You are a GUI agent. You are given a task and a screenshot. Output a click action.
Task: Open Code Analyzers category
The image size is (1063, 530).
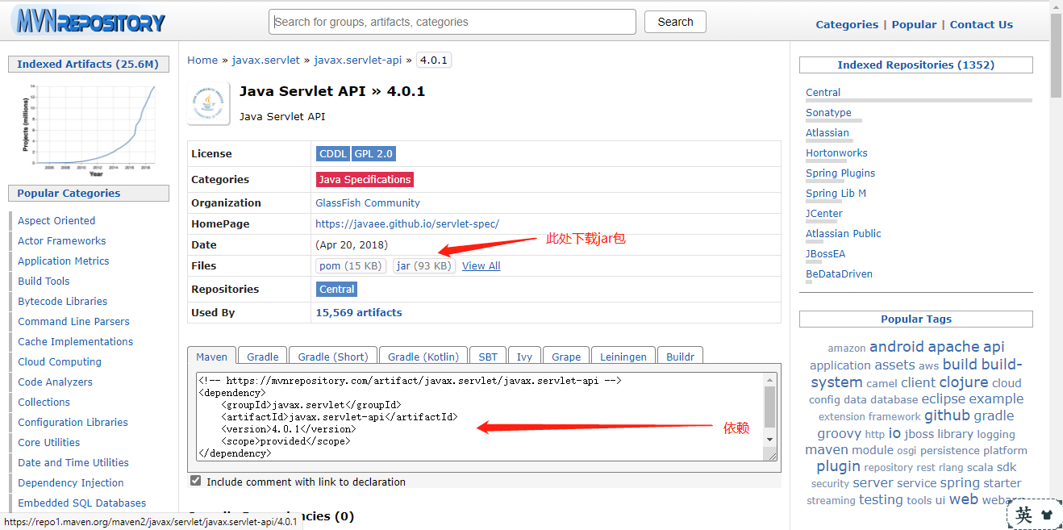coord(56,382)
